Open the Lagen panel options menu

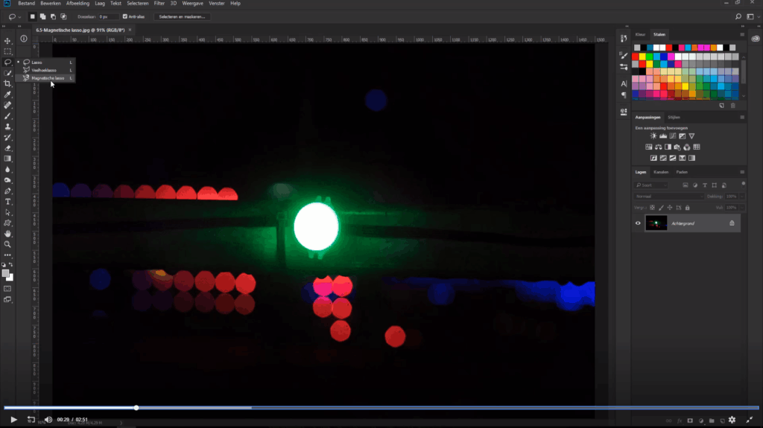click(742, 172)
